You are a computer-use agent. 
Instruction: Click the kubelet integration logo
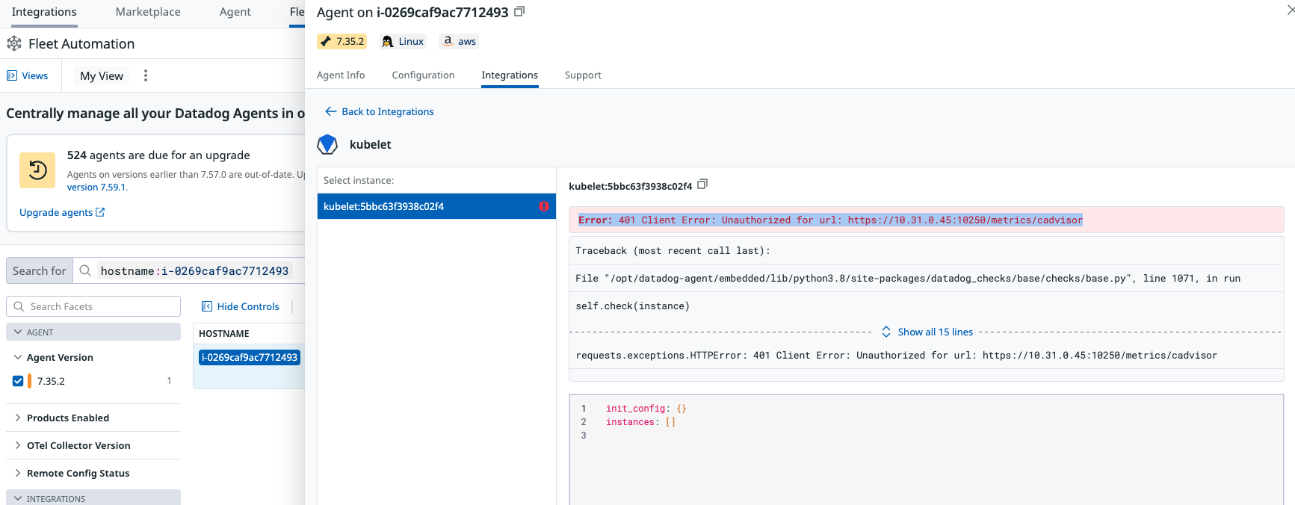pos(328,144)
